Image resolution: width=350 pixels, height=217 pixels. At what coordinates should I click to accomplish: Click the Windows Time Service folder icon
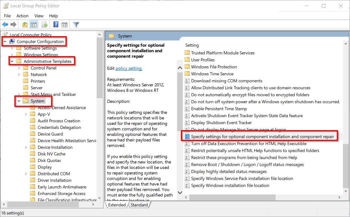click(x=187, y=74)
